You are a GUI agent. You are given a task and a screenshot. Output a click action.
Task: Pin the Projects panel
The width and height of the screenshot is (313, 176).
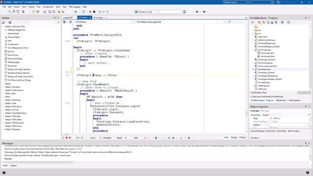[x=306, y=18]
